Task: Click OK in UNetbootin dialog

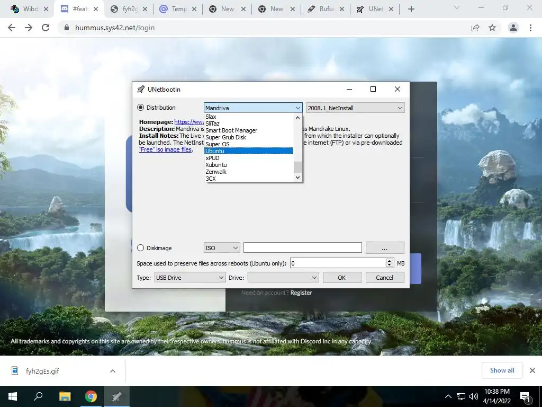Action: 342,278
